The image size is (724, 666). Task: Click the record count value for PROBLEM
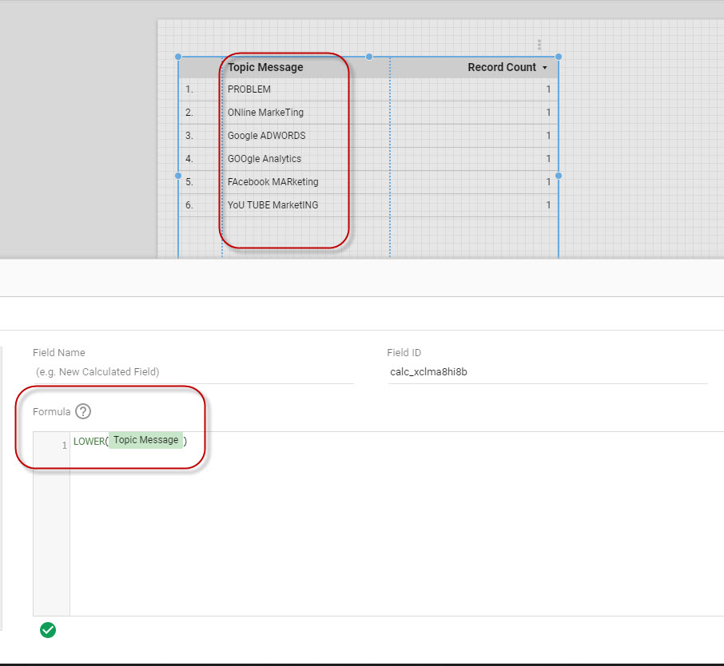tap(548, 89)
